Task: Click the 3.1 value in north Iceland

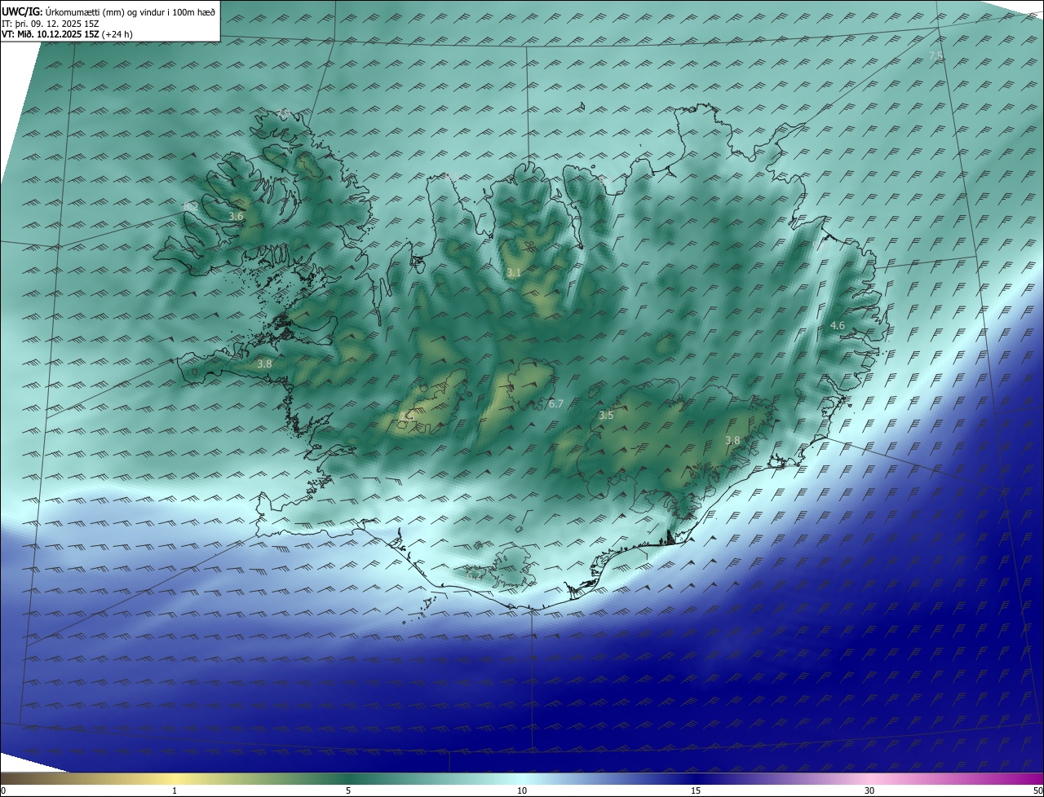Action: (513, 273)
